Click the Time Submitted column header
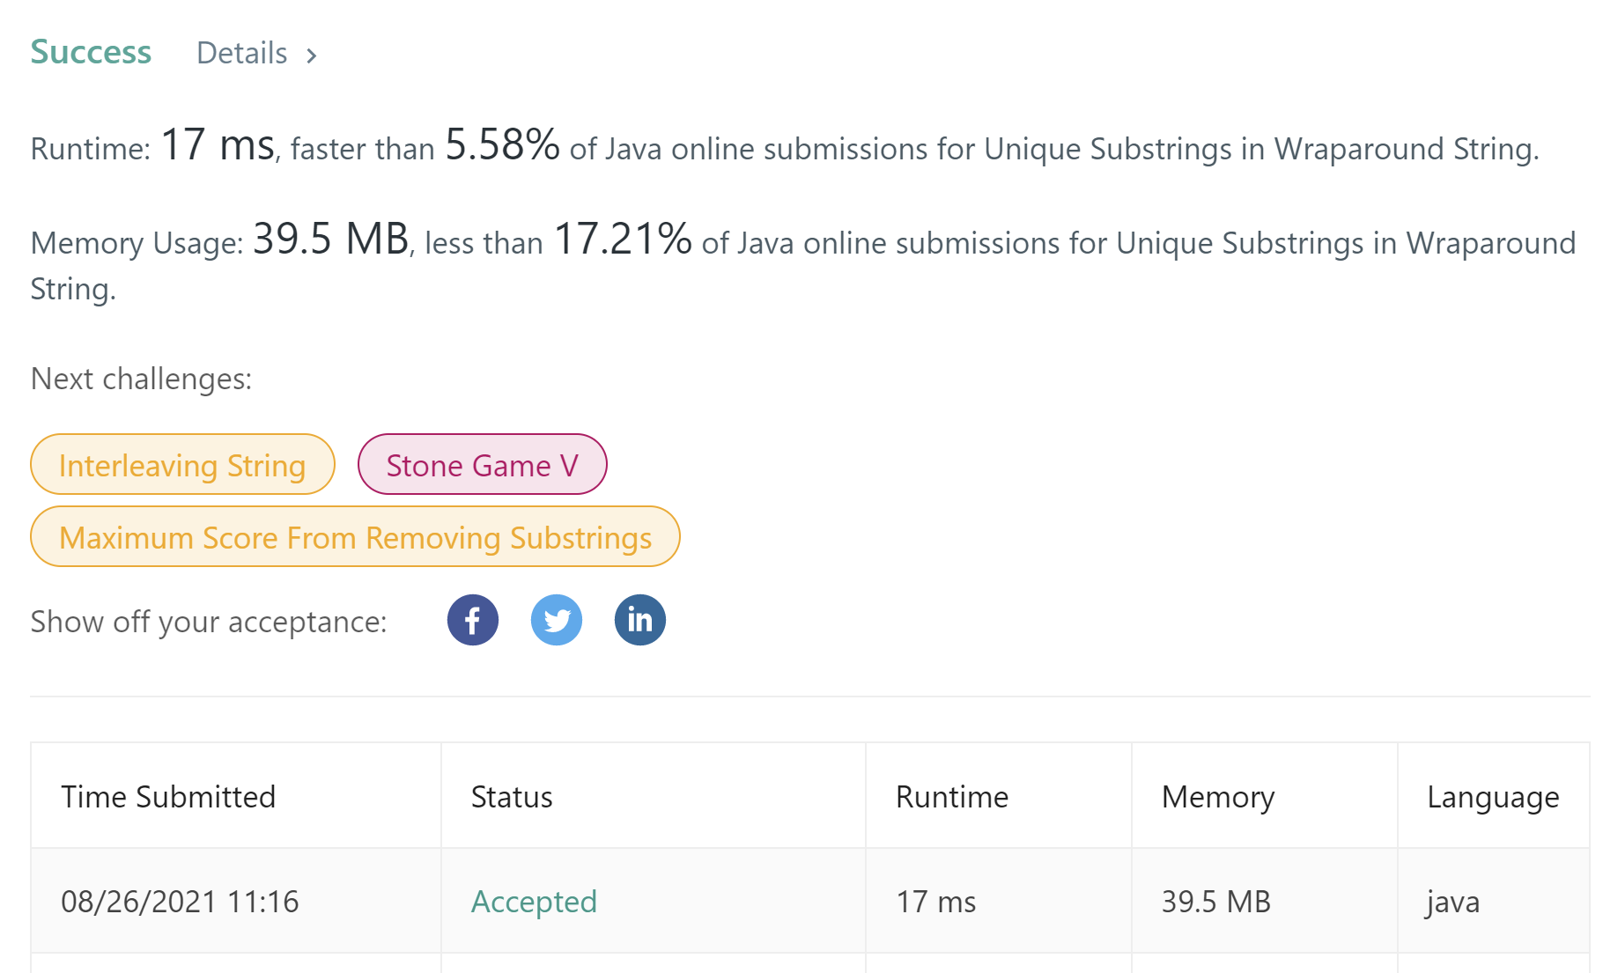This screenshot has height=973, width=1603. tap(168, 797)
